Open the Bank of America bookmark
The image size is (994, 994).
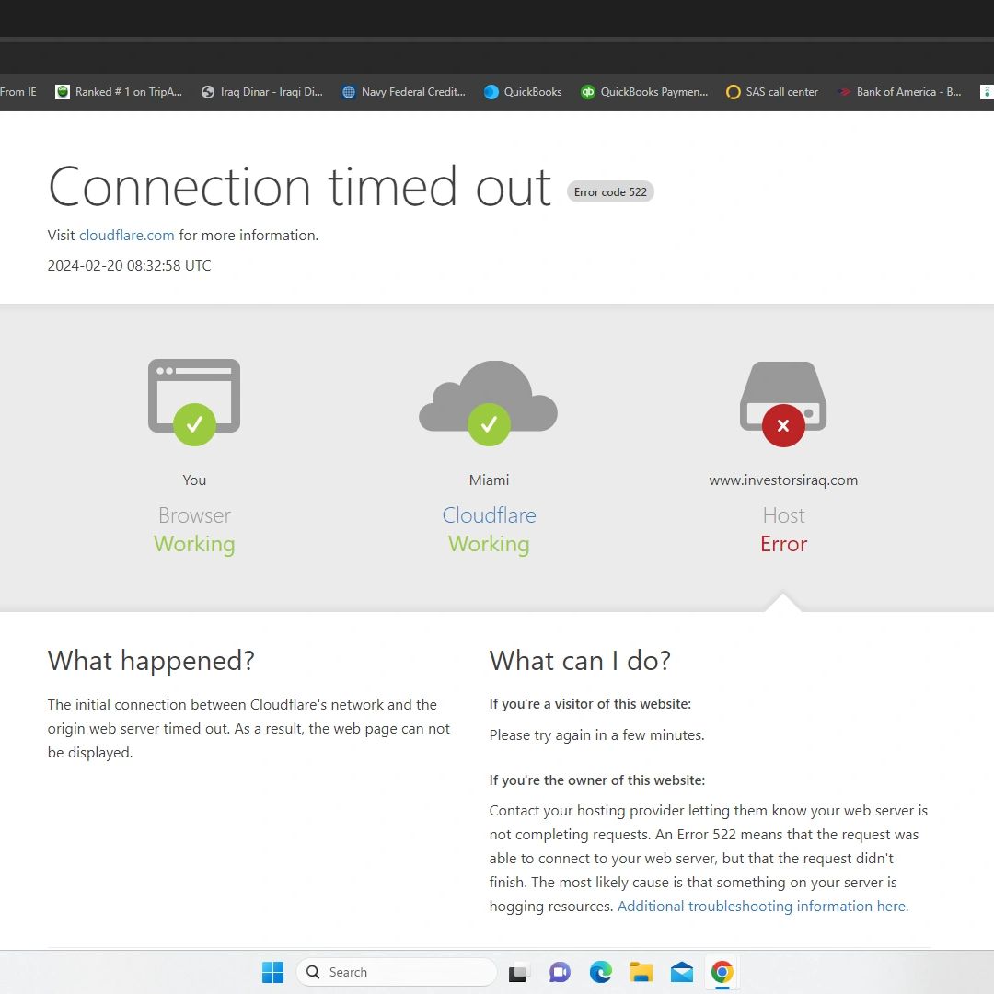[899, 92]
